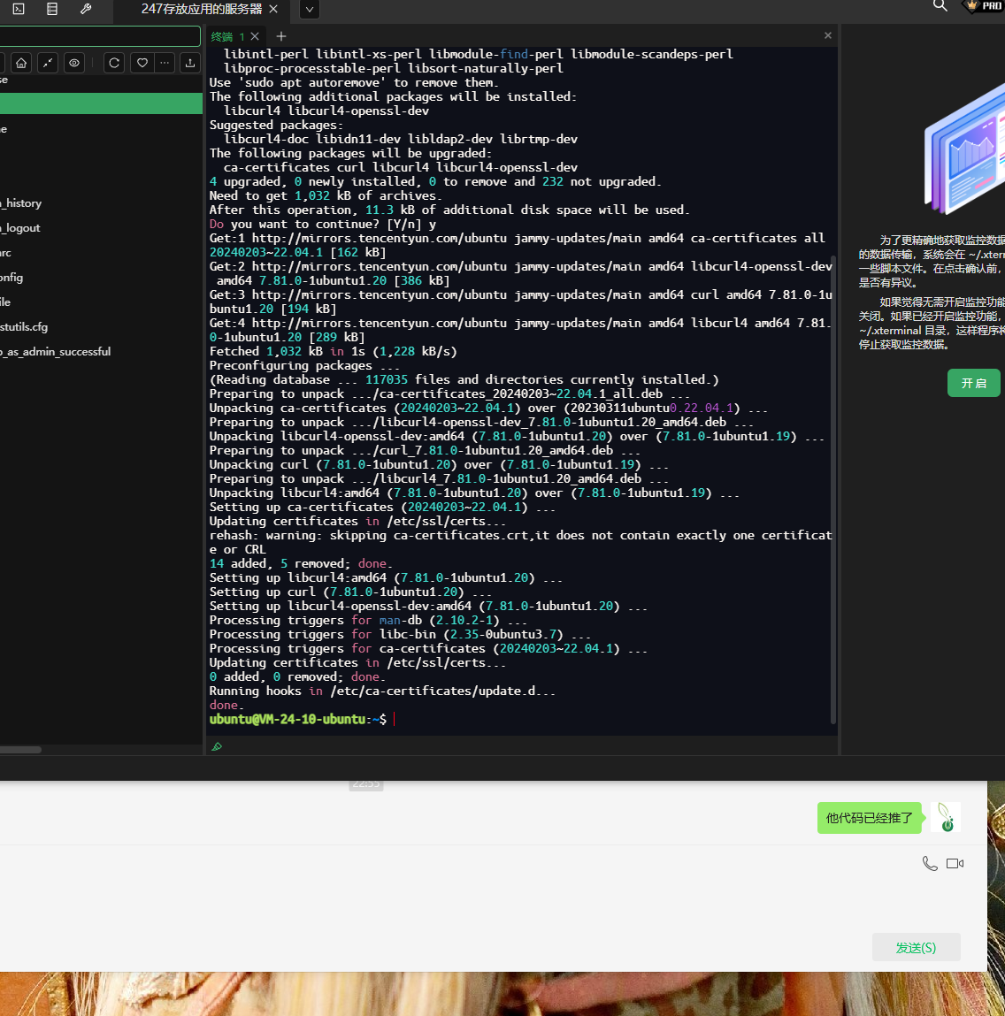This screenshot has height=1016, width=1005.
Task: Click the 开启 button to enable monitoring
Action: pos(974,383)
